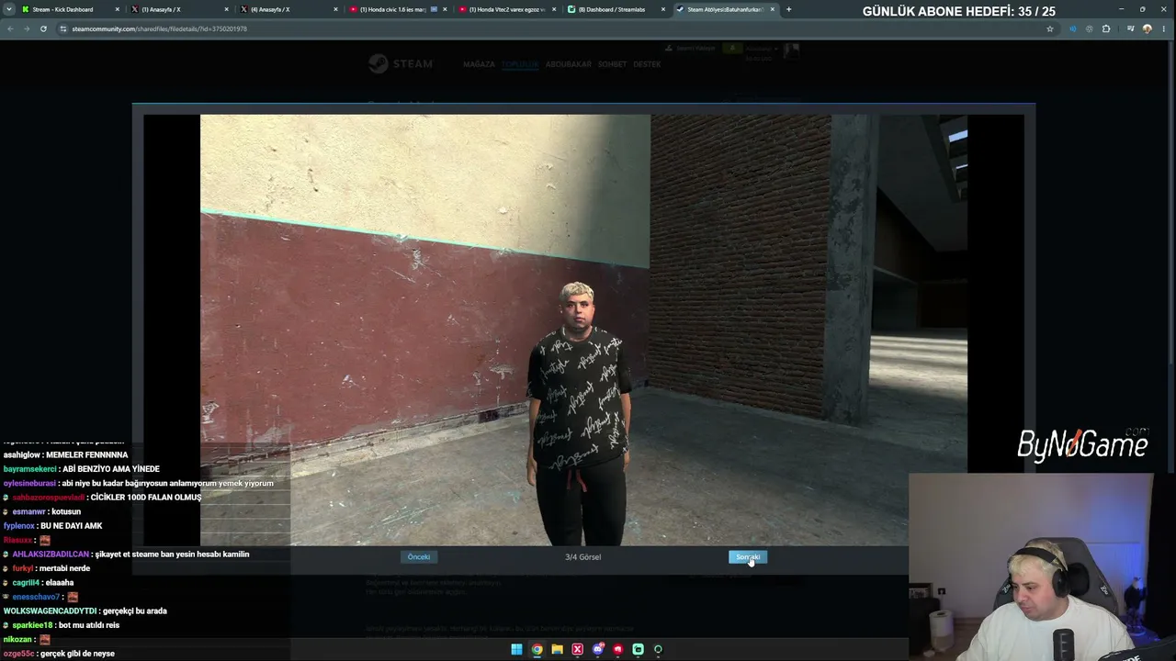This screenshot has height=661, width=1176.
Task: Click the red X icon on the taskbar
Action: tap(577, 649)
